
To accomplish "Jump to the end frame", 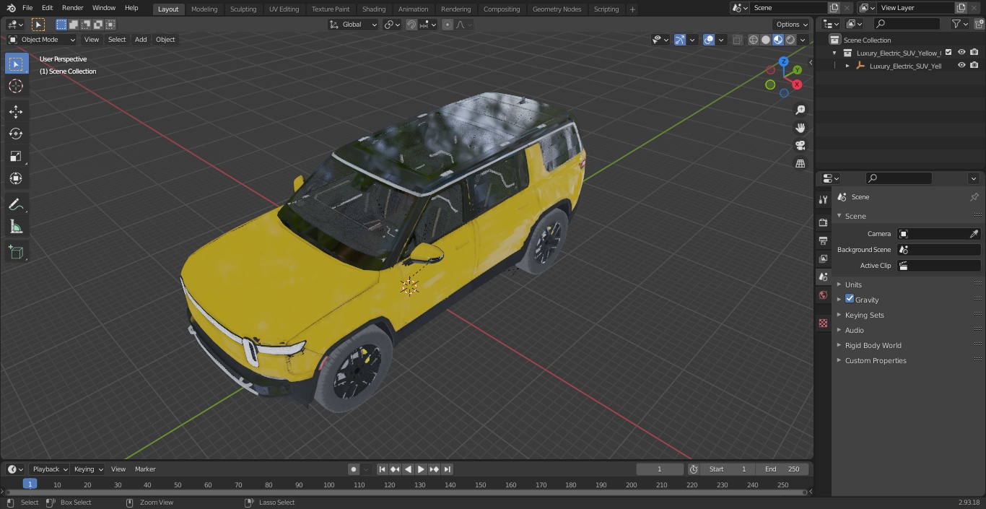I will coord(447,469).
